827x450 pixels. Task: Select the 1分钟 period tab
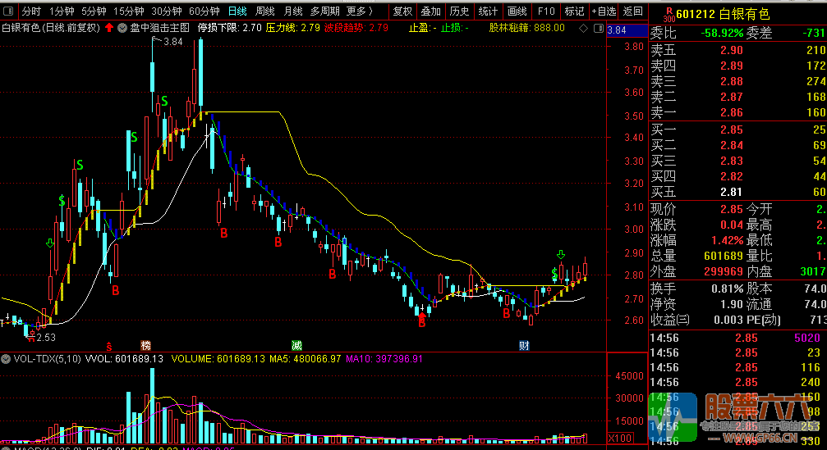coord(62,11)
